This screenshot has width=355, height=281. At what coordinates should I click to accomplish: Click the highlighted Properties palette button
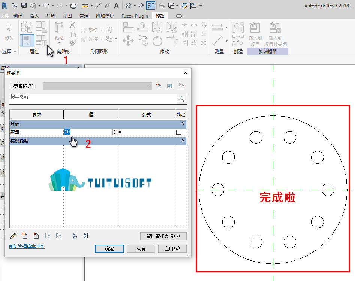coord(27,41)
